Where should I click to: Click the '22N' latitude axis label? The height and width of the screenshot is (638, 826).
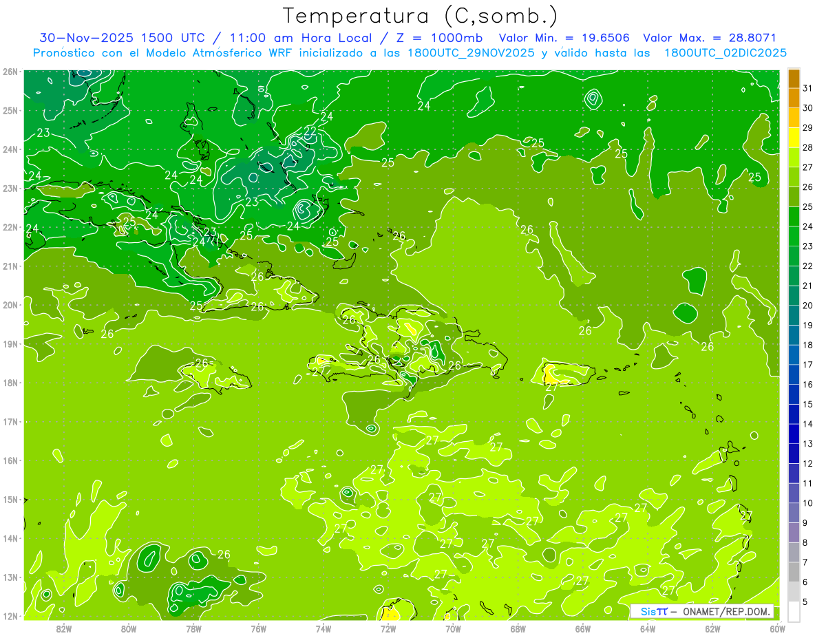(10, 227)
